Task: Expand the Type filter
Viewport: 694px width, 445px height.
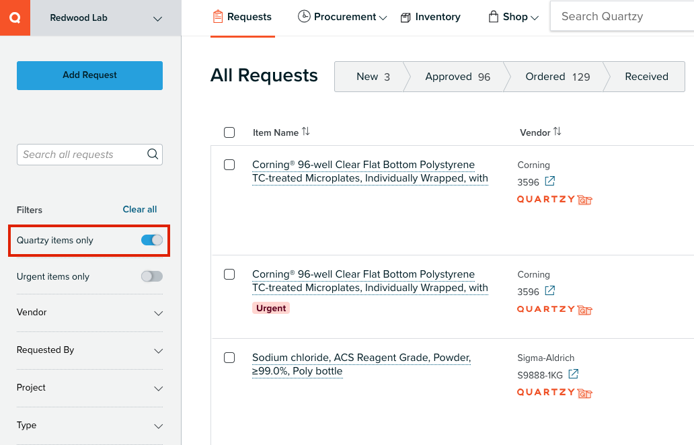Action: tap(90, 426)
